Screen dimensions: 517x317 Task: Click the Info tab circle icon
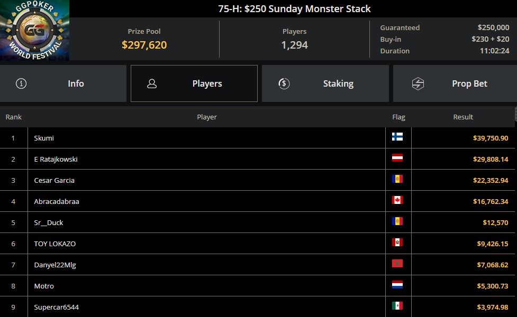[21, 83]
